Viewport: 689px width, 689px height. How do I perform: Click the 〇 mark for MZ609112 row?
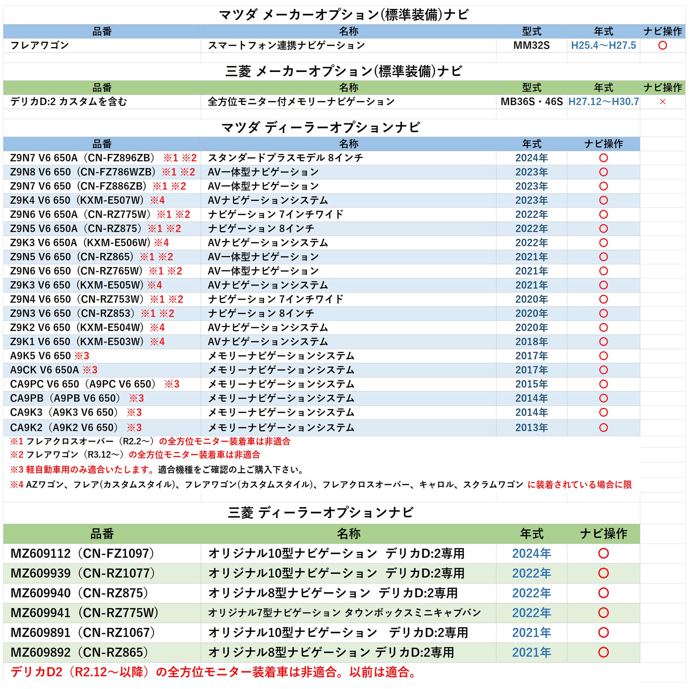coord(603,554)
